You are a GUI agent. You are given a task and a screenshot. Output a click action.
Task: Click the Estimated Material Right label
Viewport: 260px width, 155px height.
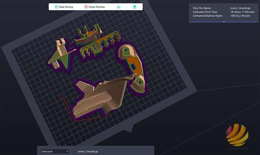[207, 16]
